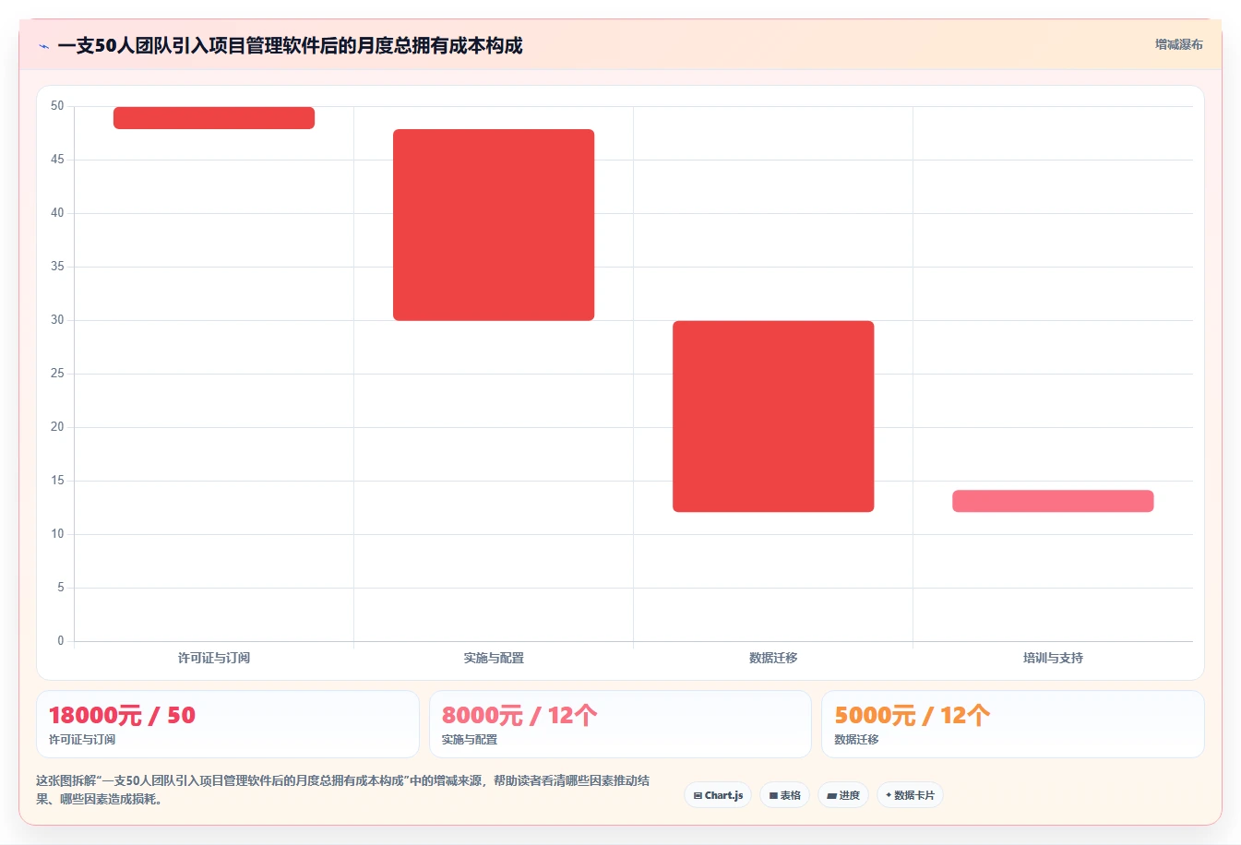This screenshot has height=845, width=1241.
Task: Click the pink 培训与支持 bar
Action: tap(1053, 501)
